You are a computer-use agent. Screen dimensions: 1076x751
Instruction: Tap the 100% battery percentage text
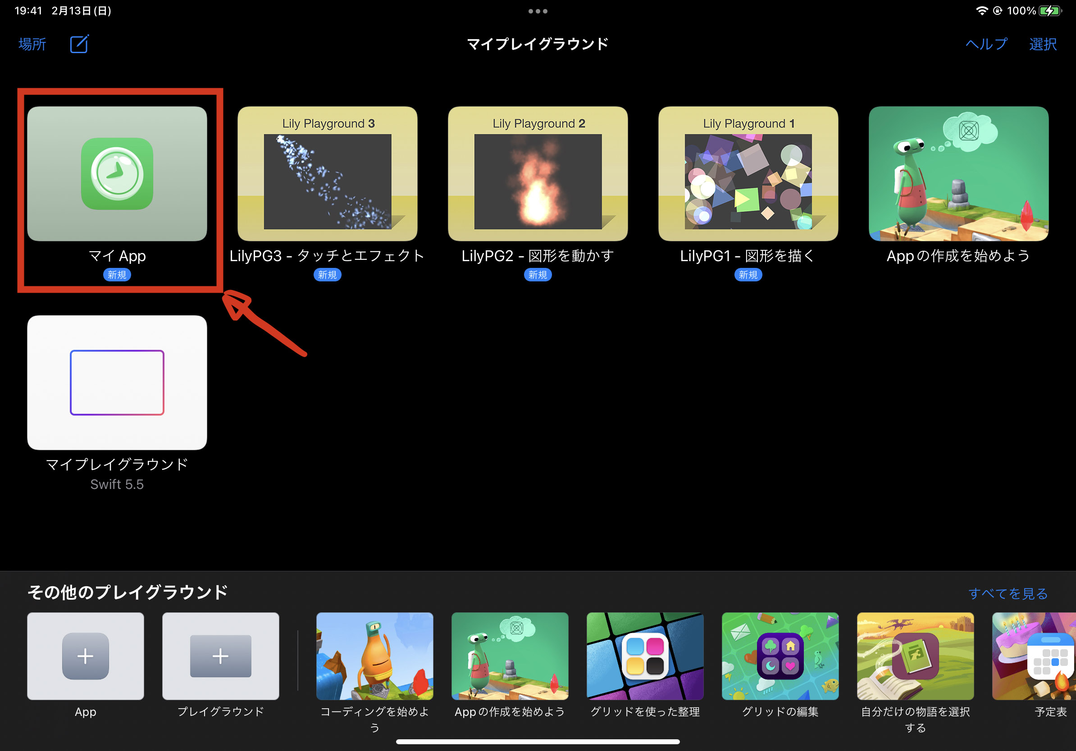click(x=1021, y=11)
